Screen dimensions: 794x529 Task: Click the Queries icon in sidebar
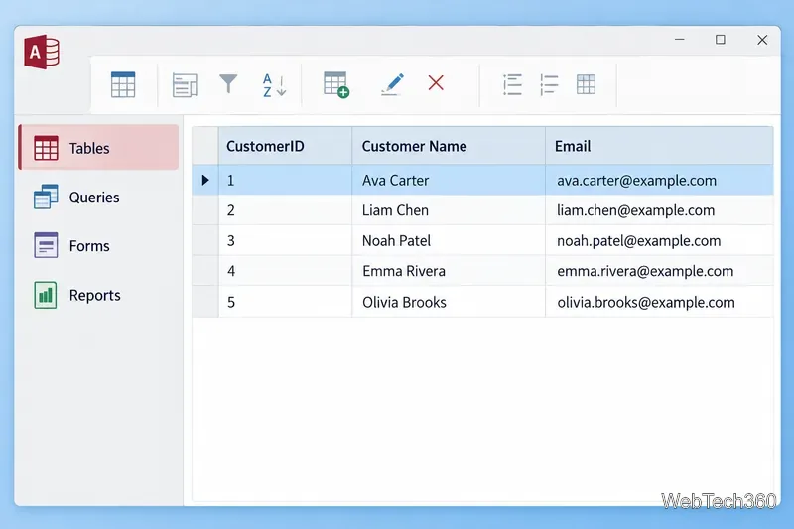(46, 197)
